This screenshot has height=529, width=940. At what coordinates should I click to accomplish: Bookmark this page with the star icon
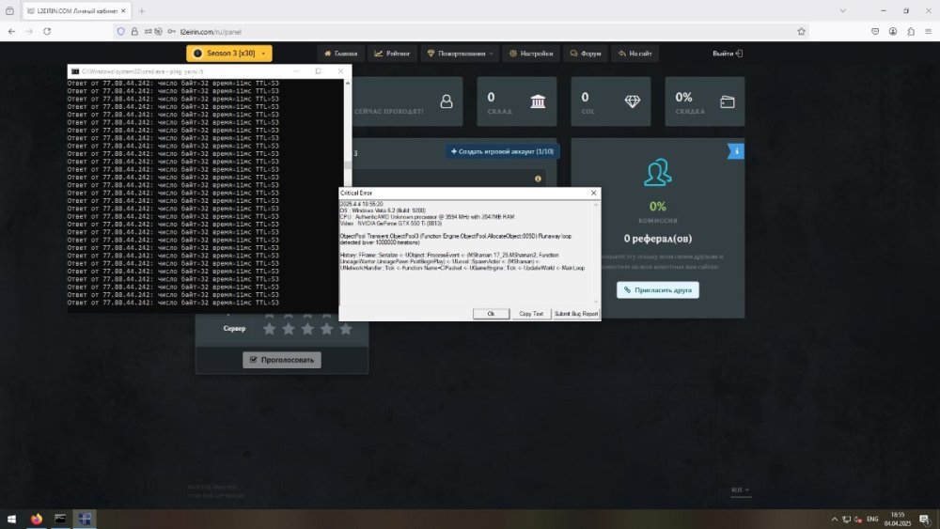pos(801,31)
